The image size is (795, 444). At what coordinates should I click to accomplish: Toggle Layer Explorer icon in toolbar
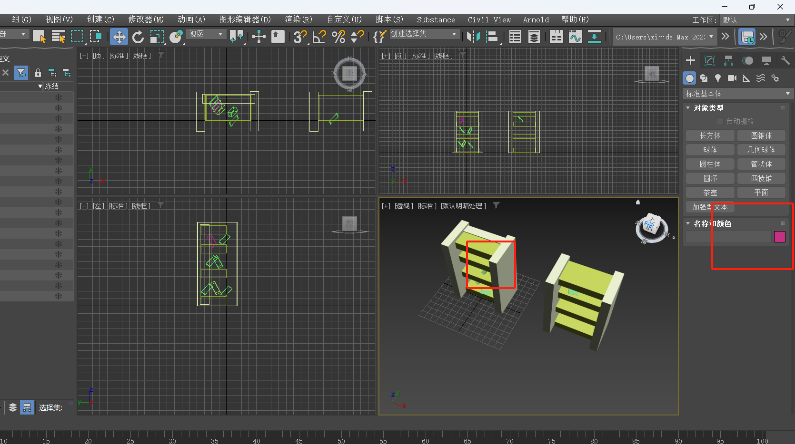point(534,37)
